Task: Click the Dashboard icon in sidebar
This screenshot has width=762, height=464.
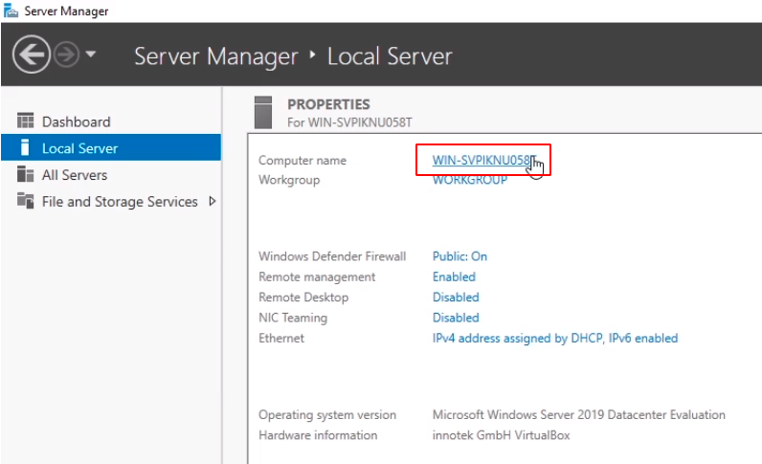Action: 25,121
